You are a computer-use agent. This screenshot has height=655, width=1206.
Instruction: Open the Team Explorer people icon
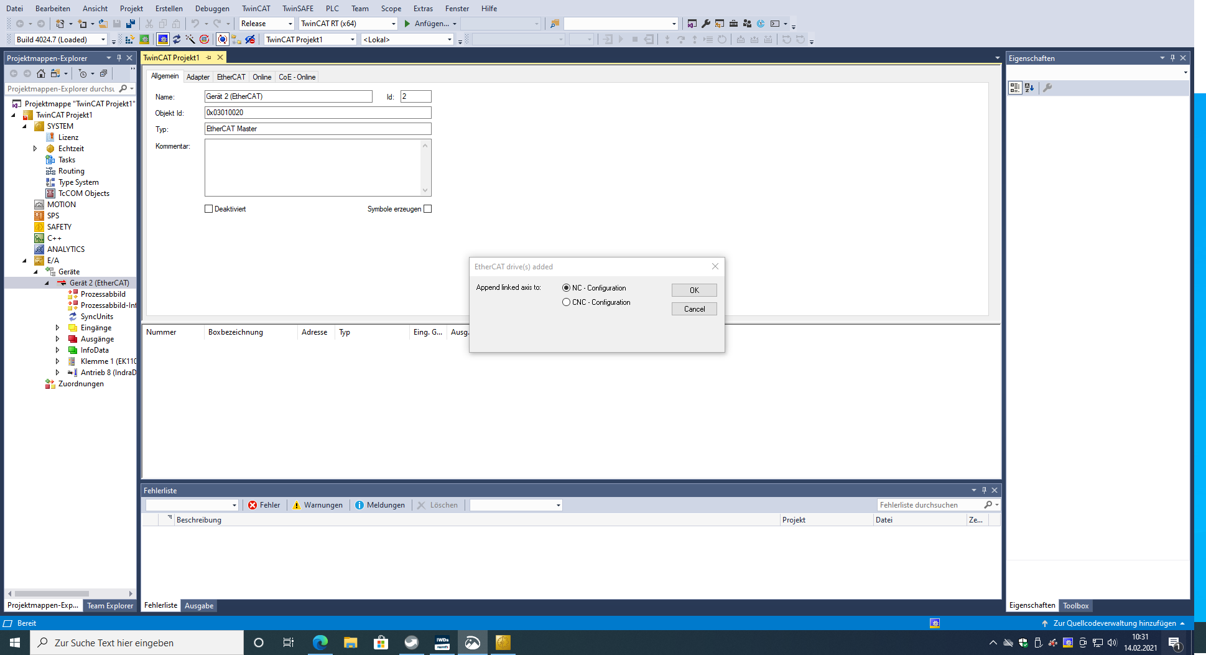click(747, 24)
